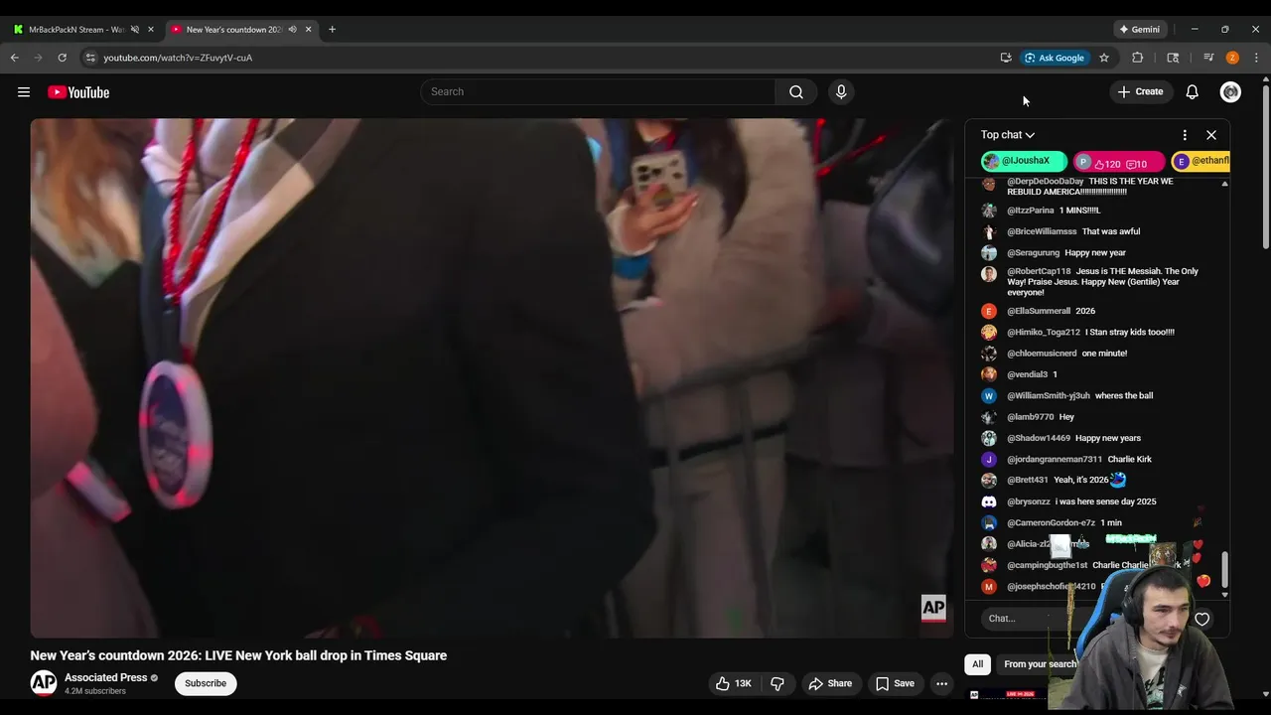Reload the current page

(62, 58)
